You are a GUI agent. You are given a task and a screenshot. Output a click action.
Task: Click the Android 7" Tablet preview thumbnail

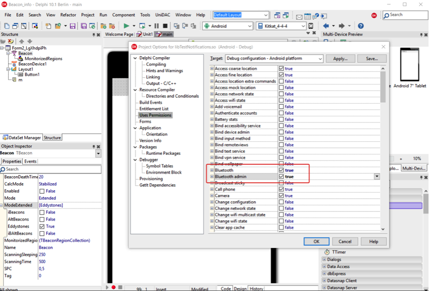pos(410,65)
